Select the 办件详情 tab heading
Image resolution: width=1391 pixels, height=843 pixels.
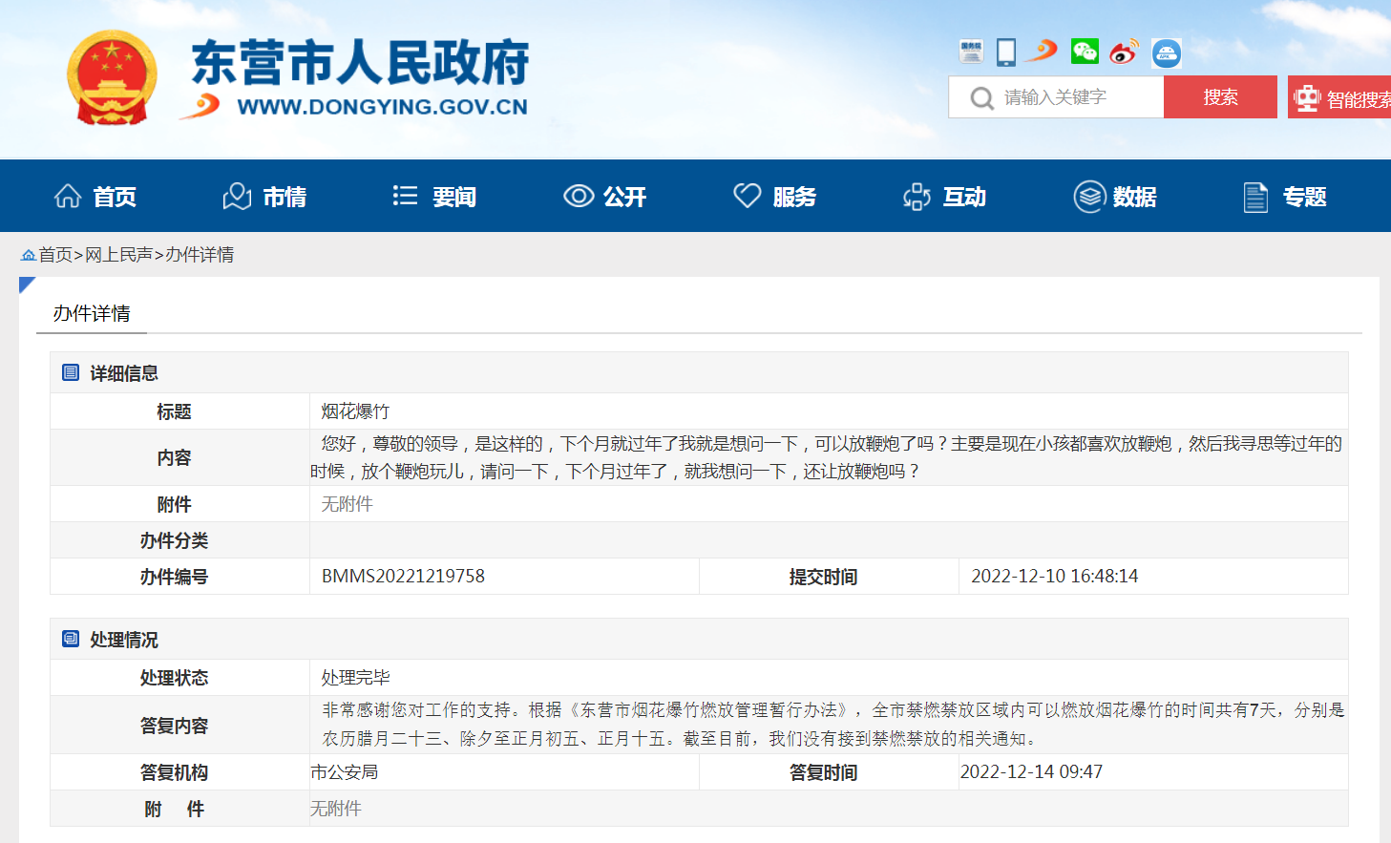click(92, 313)
